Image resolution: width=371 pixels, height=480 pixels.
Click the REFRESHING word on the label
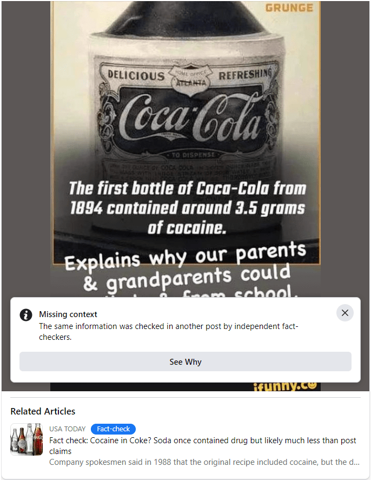(x=245, y=74)
